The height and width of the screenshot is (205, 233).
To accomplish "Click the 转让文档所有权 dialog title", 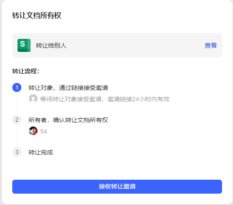I will pyautogui.click(x=37, y=15).
